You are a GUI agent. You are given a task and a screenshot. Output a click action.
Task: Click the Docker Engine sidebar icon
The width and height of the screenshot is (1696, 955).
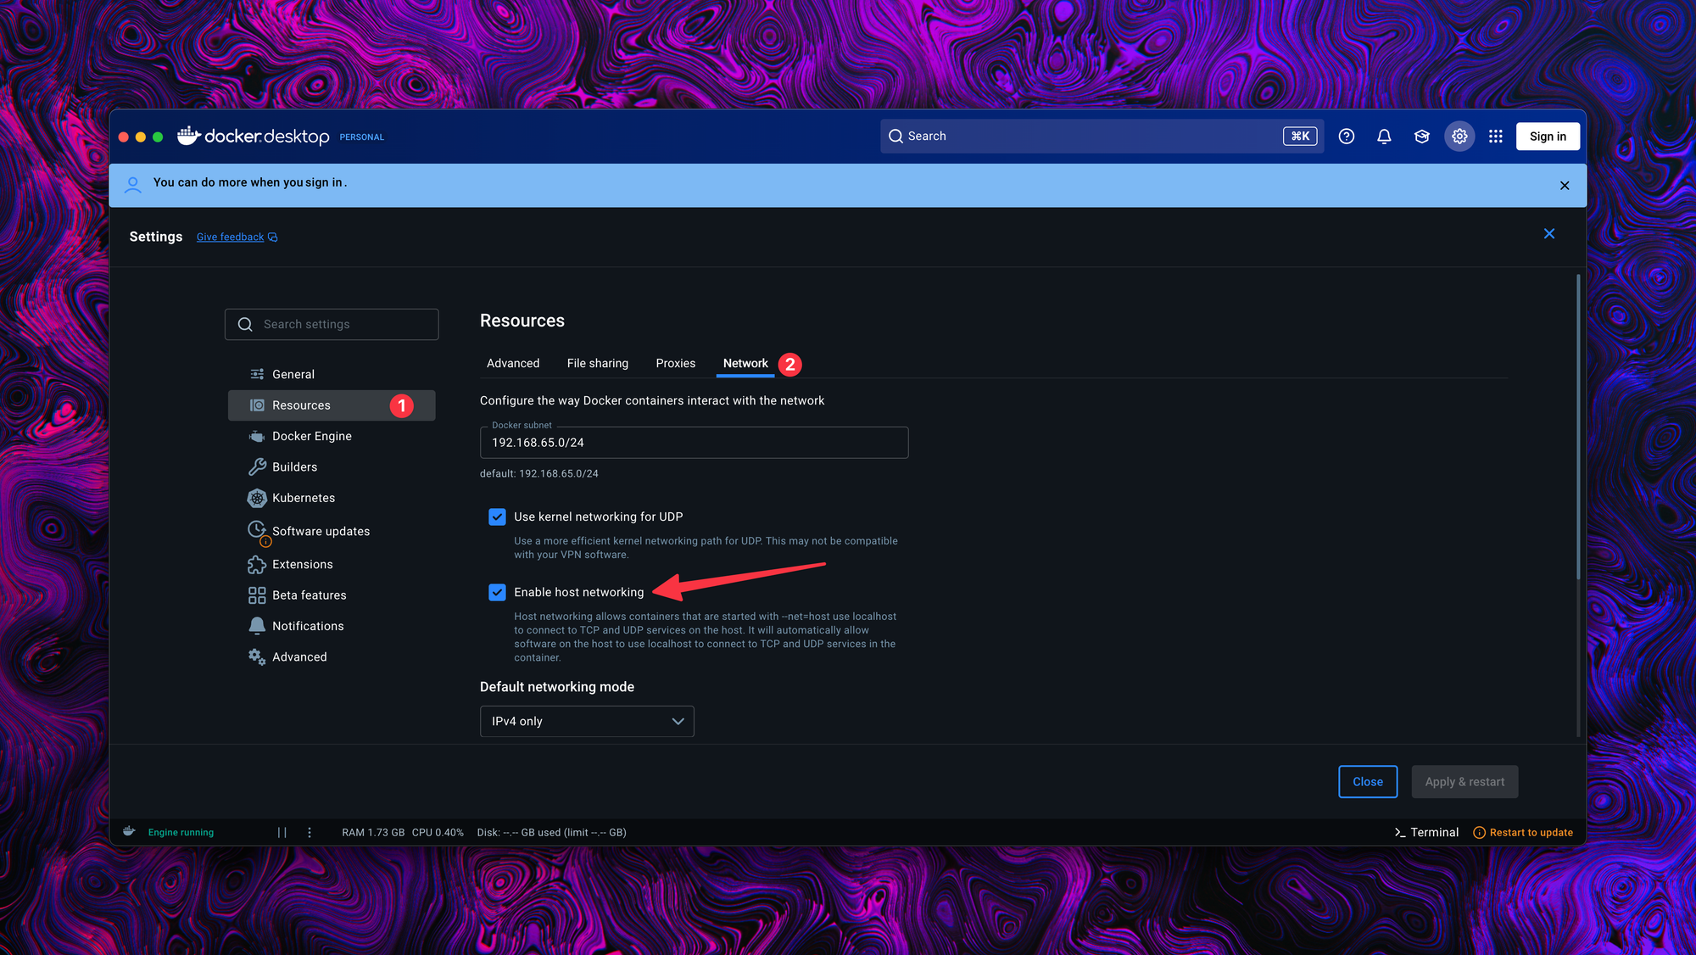[257, 436]
